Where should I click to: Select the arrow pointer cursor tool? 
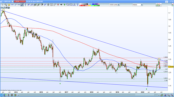tap(2, 5)
